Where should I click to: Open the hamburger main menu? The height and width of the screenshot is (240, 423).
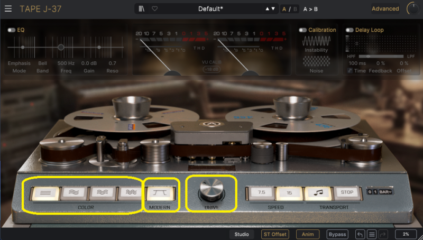pos(8,8)
